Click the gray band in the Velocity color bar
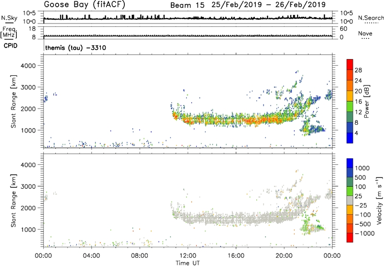This screenshot has height=266, width=384. (350, 200)
